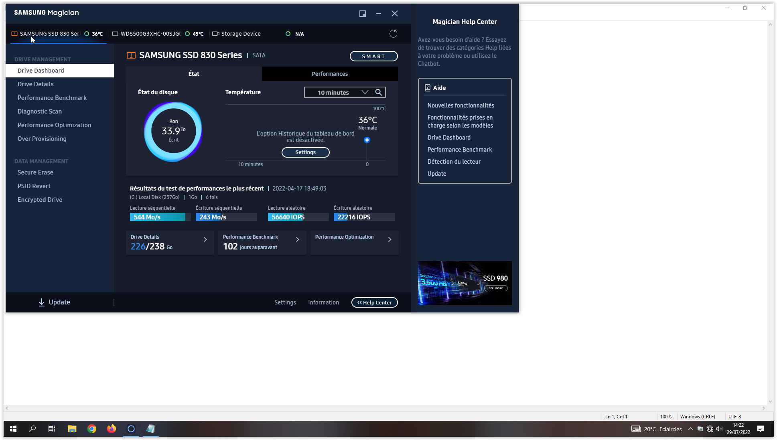Click the volume speaker tray icon
The width and height of the screenshot is (777, 440).
coord(719,429)
